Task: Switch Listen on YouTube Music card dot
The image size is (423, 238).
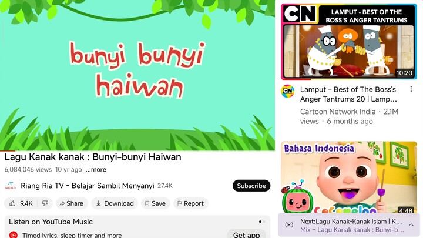Action: pos(264,222)
